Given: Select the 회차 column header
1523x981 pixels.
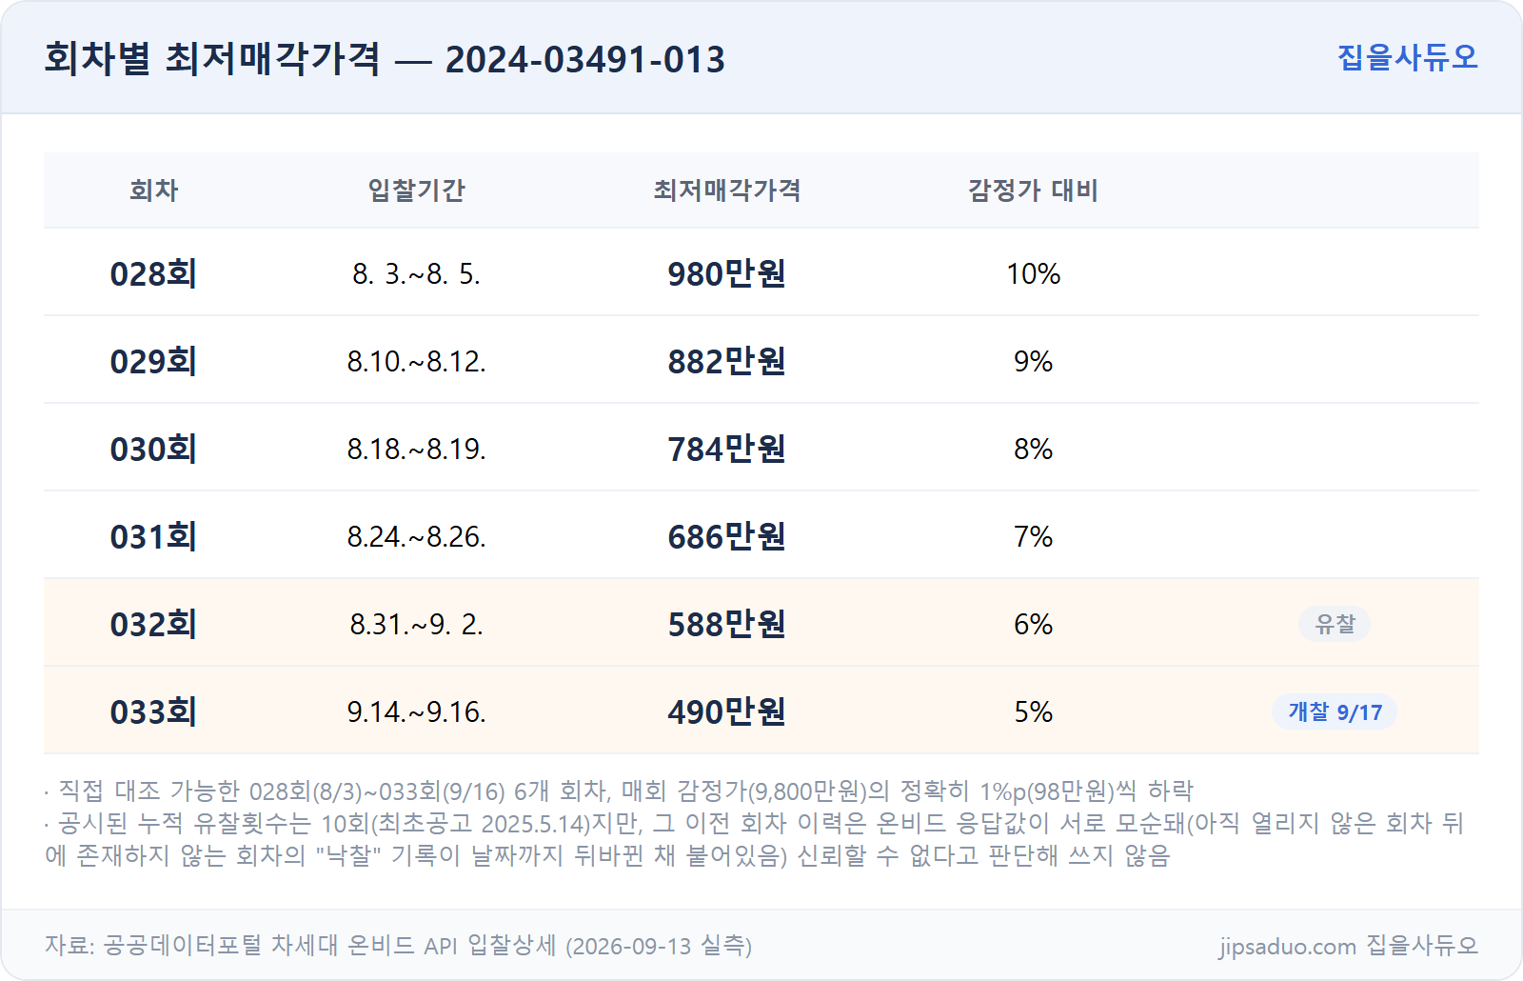Looking at the screenshot, I should [x=154, y=190].
